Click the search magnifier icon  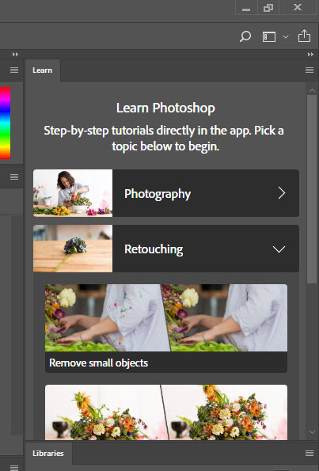pos(245,36)
